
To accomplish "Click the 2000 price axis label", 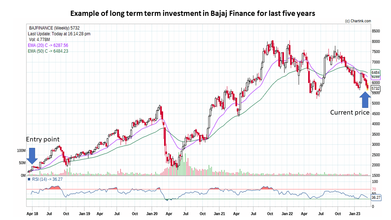I will [x=376, y=165].
